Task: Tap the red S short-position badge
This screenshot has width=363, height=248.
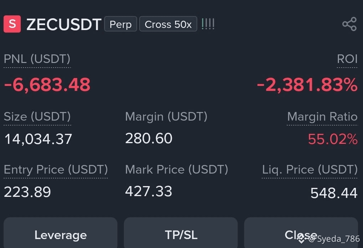Action: [12, 24]
